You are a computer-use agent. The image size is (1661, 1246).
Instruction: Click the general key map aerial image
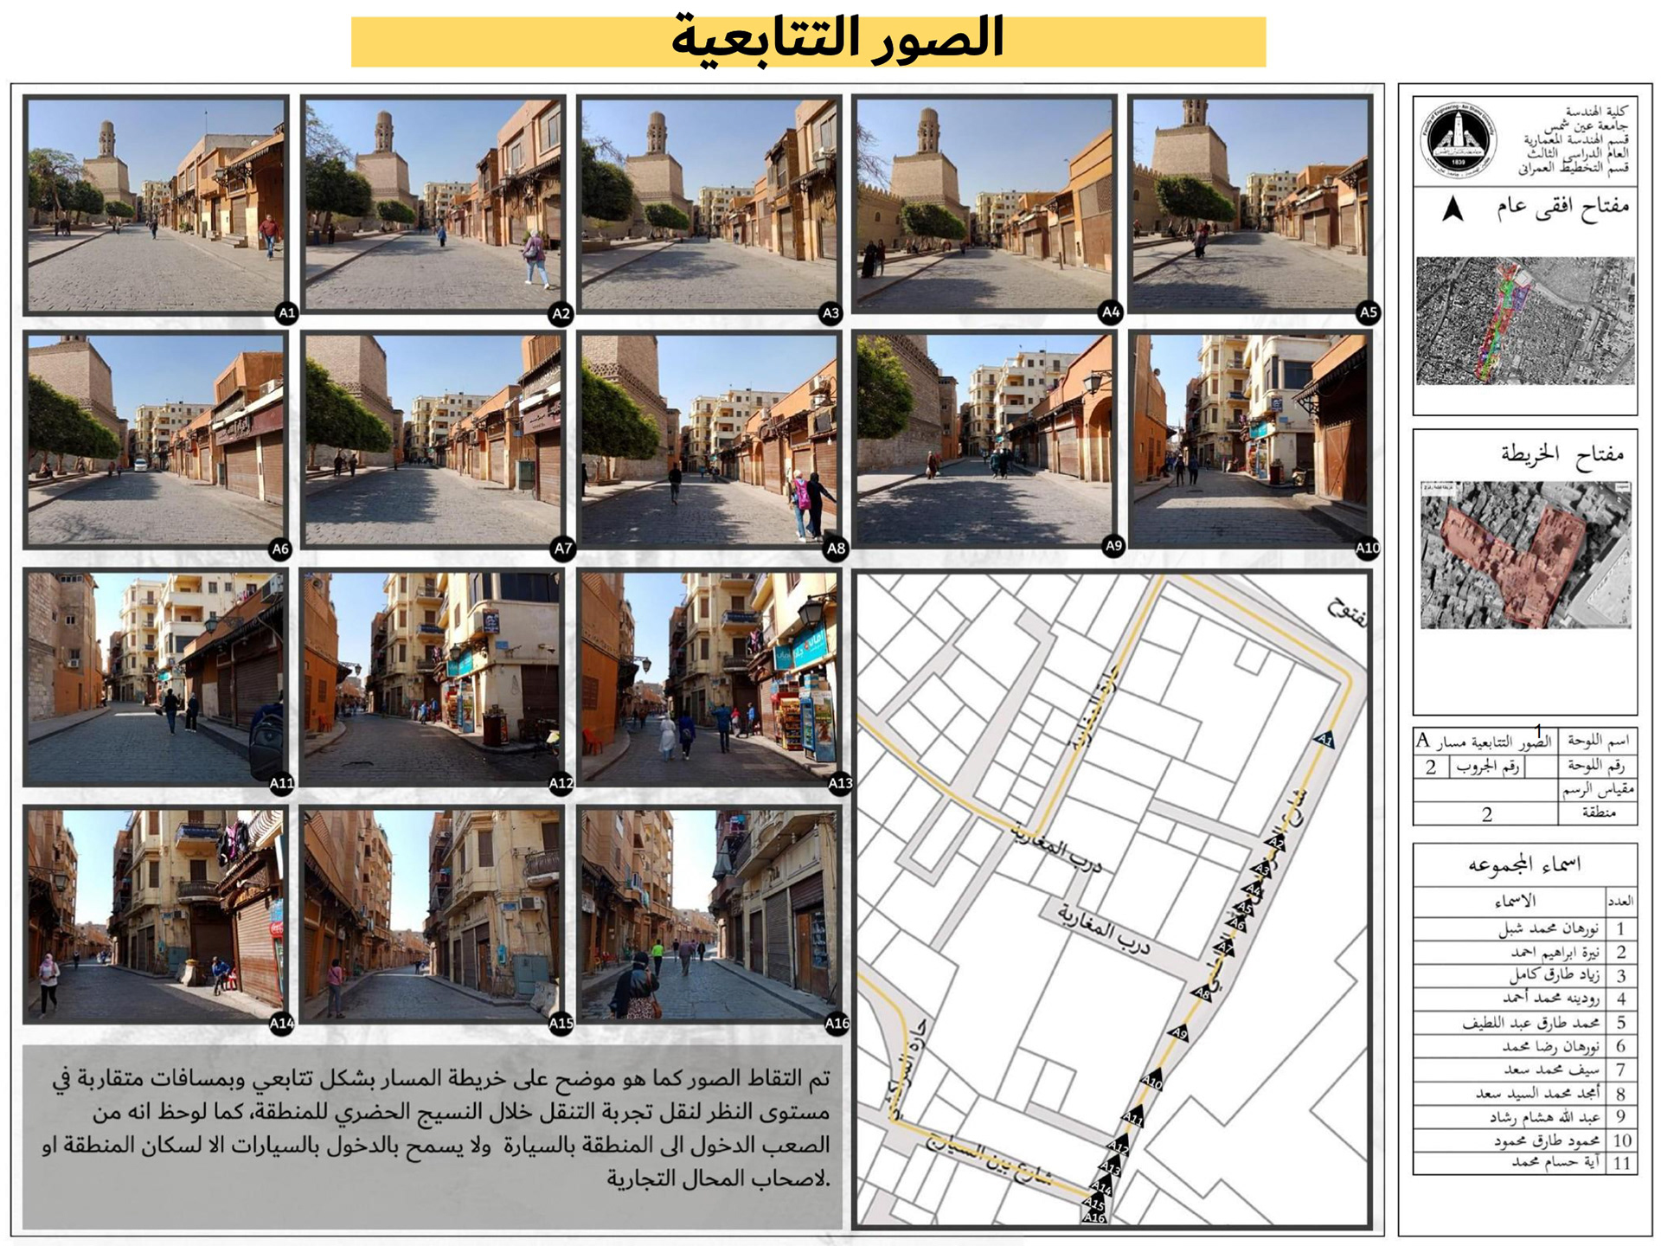1524,321
